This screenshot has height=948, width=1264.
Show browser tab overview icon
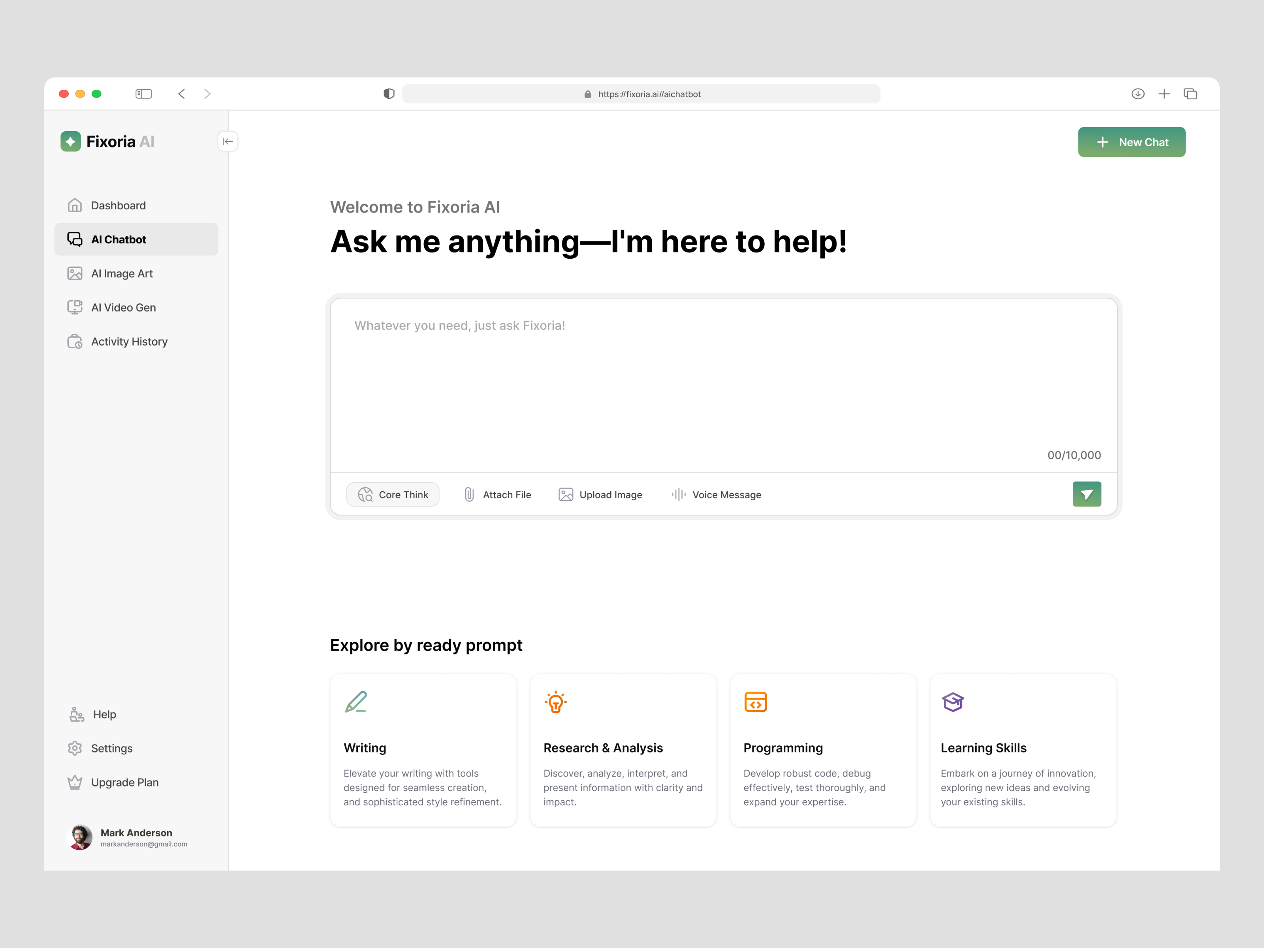1190,94
